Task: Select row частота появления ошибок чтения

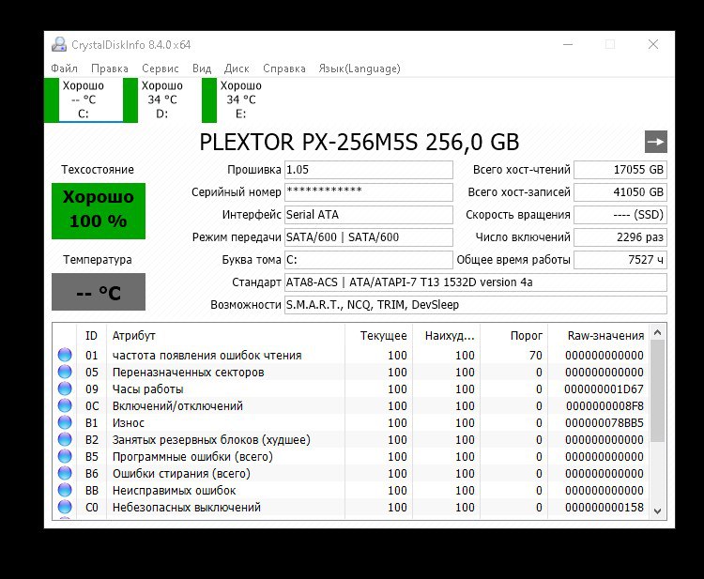Action: click(351, 355)
